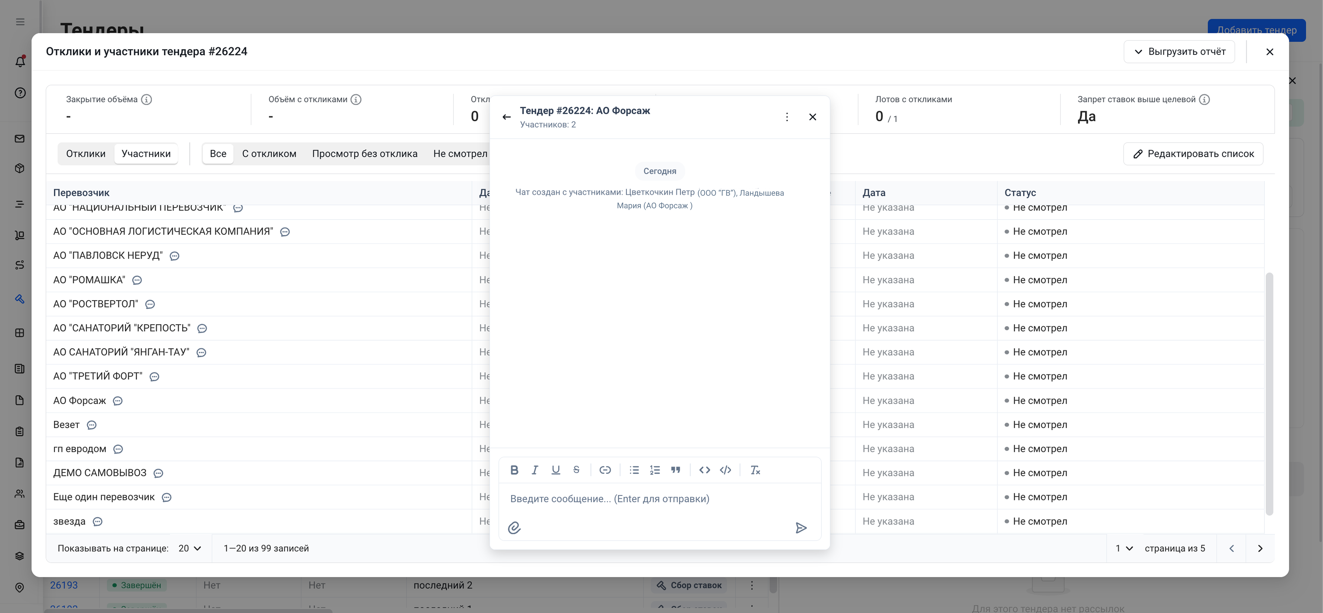The width and height of the screenshot is (1323, 613).
Task: Click Добавить тендер in background page
Action: 1256,30
